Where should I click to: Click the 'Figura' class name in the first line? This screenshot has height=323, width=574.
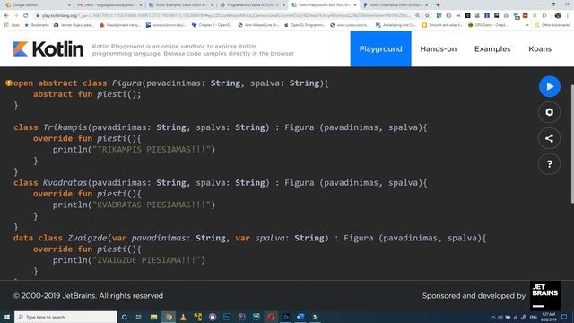click(x=126, y=83)
